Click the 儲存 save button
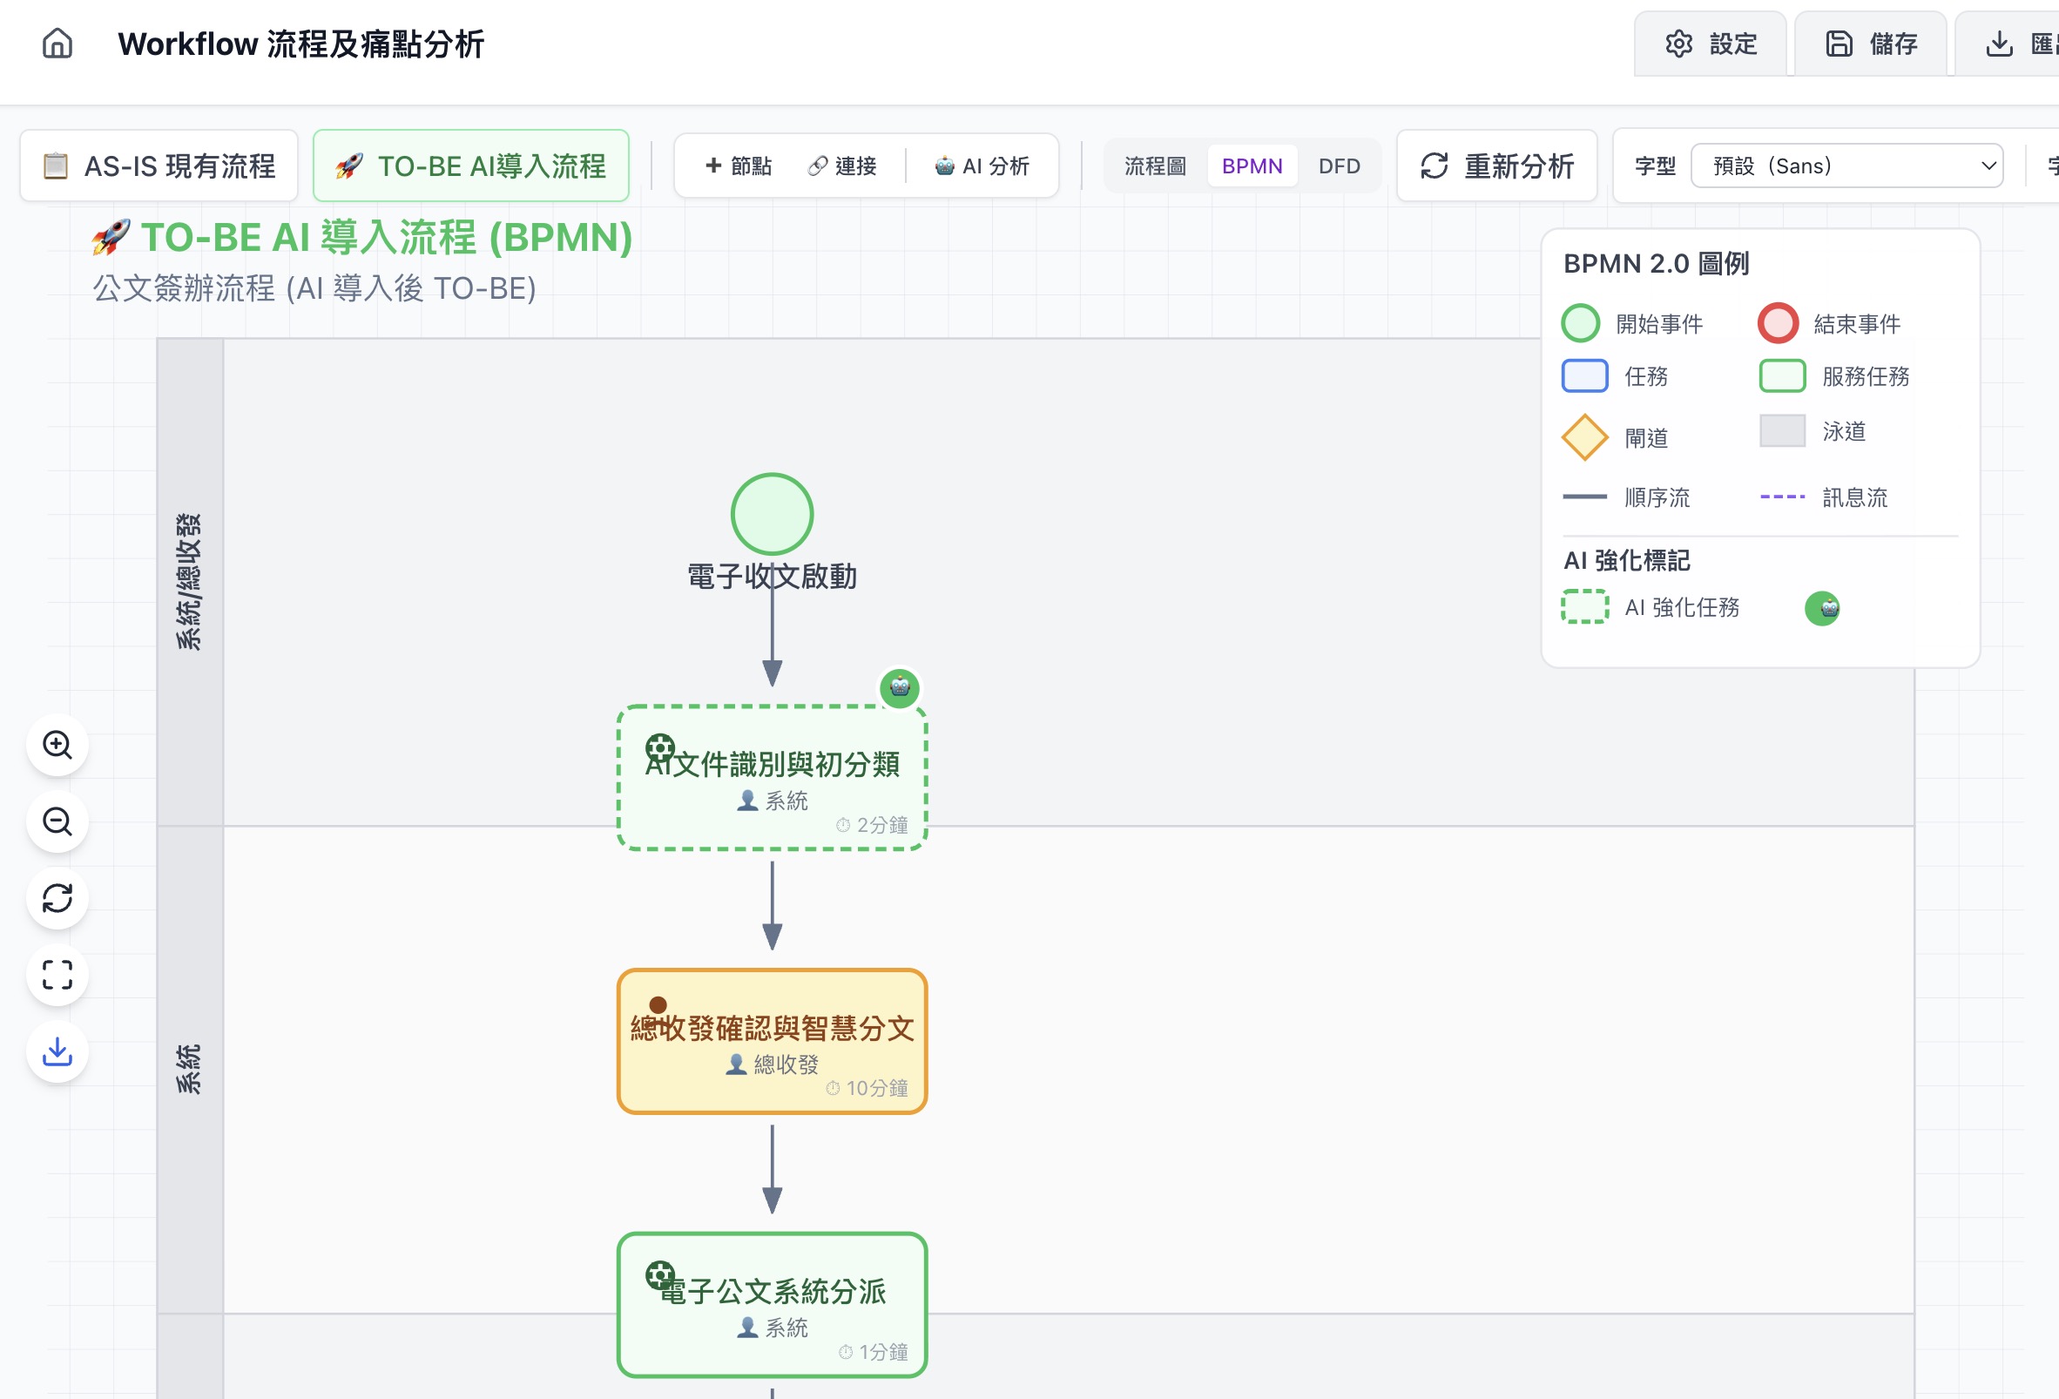 (1869, 44)
